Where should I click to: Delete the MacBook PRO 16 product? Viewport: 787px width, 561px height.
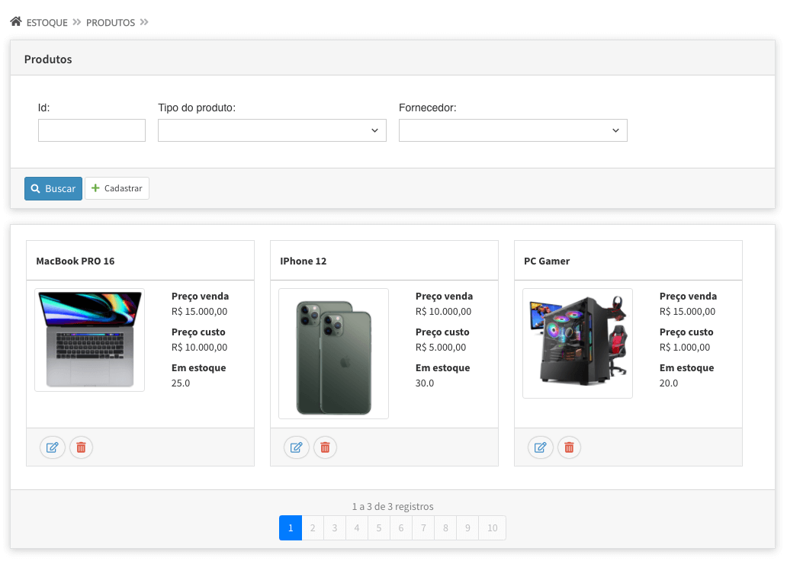click(x=82, y=447)
